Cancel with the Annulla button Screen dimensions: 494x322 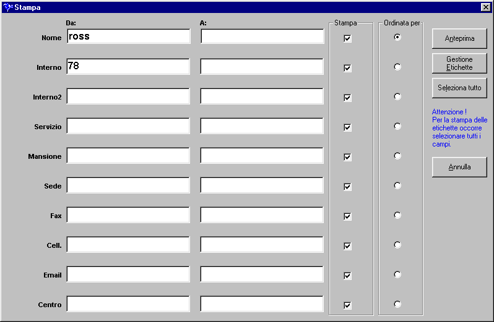click(459, 167)
